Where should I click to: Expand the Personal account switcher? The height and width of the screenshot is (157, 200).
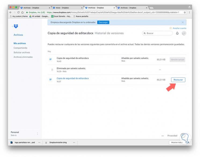37,134
